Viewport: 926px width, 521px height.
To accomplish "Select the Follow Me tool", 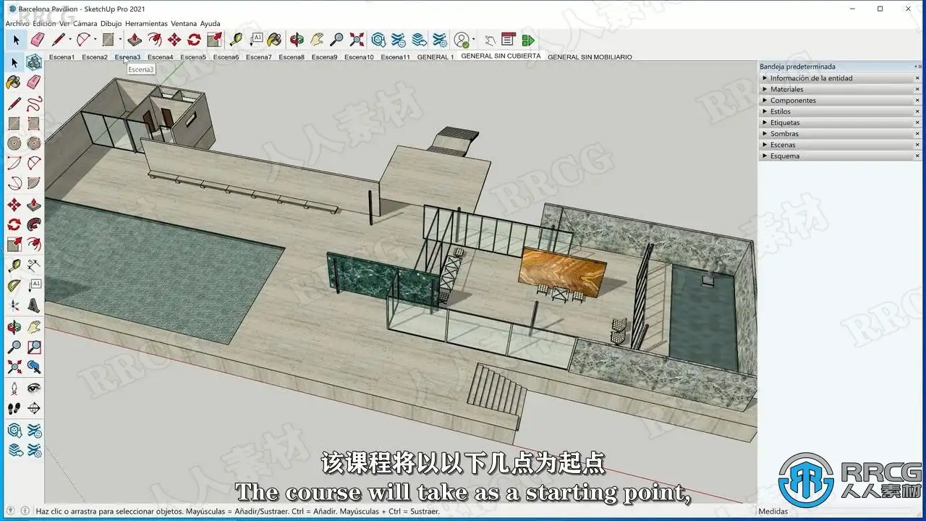I will point(34,224).
